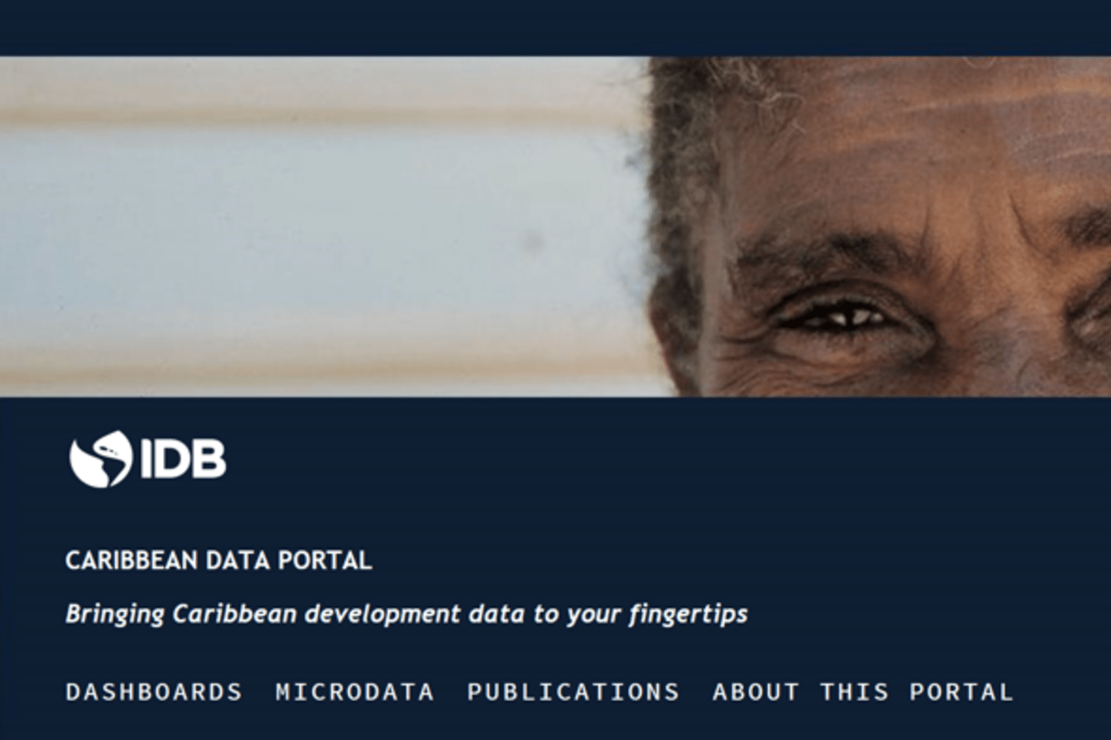Click the tagline about Caribbean development data
The image size is (1111, 740).
click(x=407, y=614)
